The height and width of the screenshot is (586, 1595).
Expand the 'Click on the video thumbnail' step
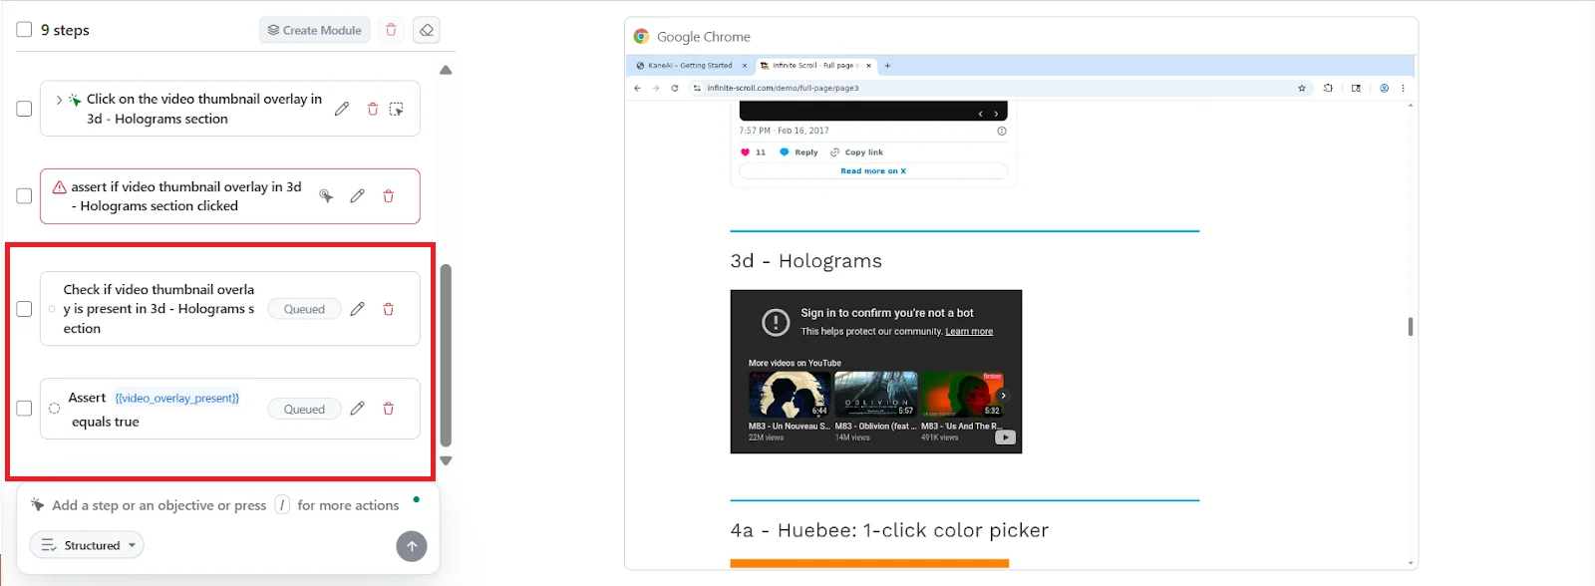tap(59, 100)
